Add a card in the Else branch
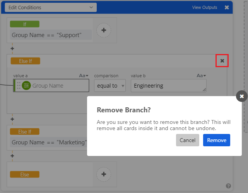The height and width of the screenshot is (193, 248). pyautogui.click(x=104, y=174)
